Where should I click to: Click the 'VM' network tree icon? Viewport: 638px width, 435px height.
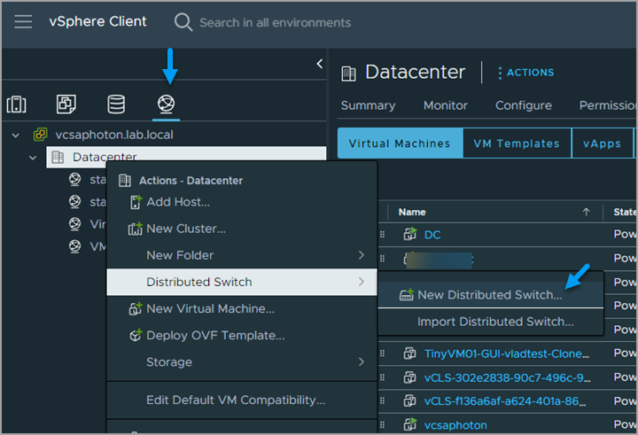pos(74,246)
